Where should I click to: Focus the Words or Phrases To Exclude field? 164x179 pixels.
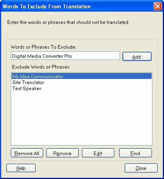tap(65, 56)
